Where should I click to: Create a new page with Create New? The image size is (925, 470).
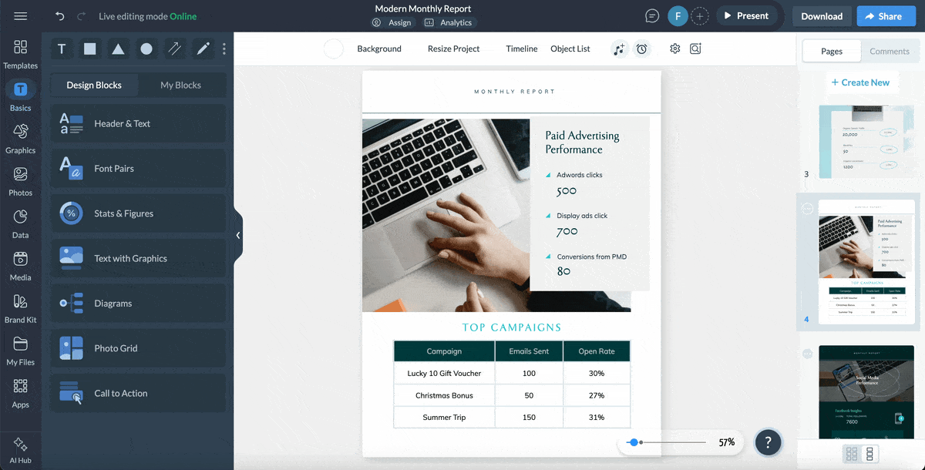pos(862,82)
